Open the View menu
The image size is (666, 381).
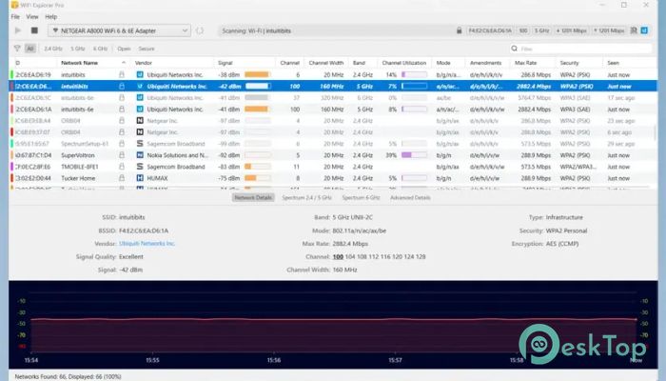click(x=32, y=16)
